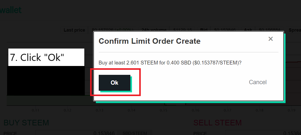Image resolution: width=301 pixels, height=135 pixels.
Task: Click the Ask label in ticker
Action: pyautogui.click(x=248, y=30)
